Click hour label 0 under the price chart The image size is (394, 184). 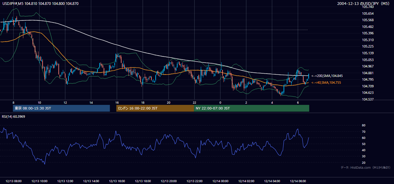pos(220,102)
